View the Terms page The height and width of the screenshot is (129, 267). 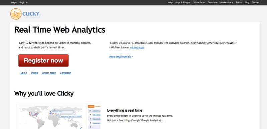pyautogui.click(x=239, y=3)
